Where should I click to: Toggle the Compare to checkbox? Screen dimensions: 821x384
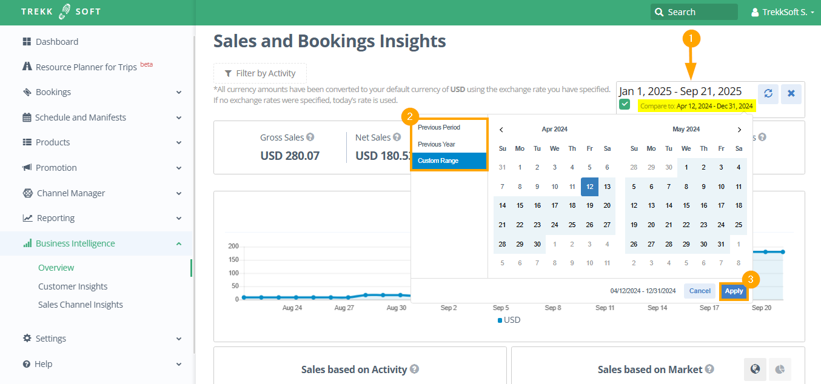pos(625,105)
